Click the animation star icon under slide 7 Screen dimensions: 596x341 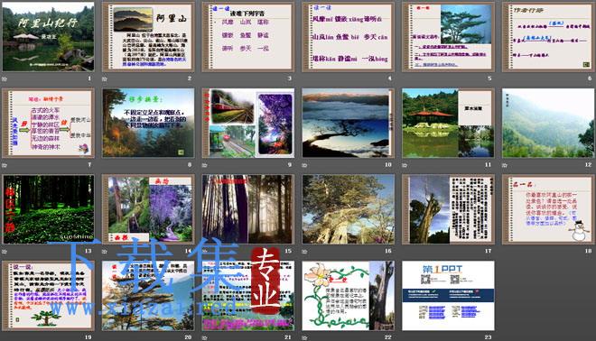point(5,165)
